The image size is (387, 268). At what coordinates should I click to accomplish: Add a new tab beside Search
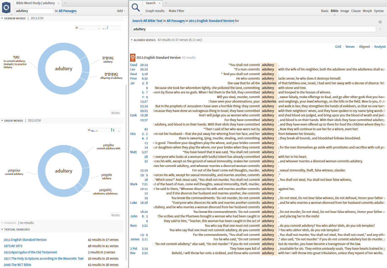[166, 3]
